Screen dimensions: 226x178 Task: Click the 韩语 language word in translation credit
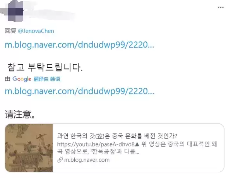click(55, 79)
